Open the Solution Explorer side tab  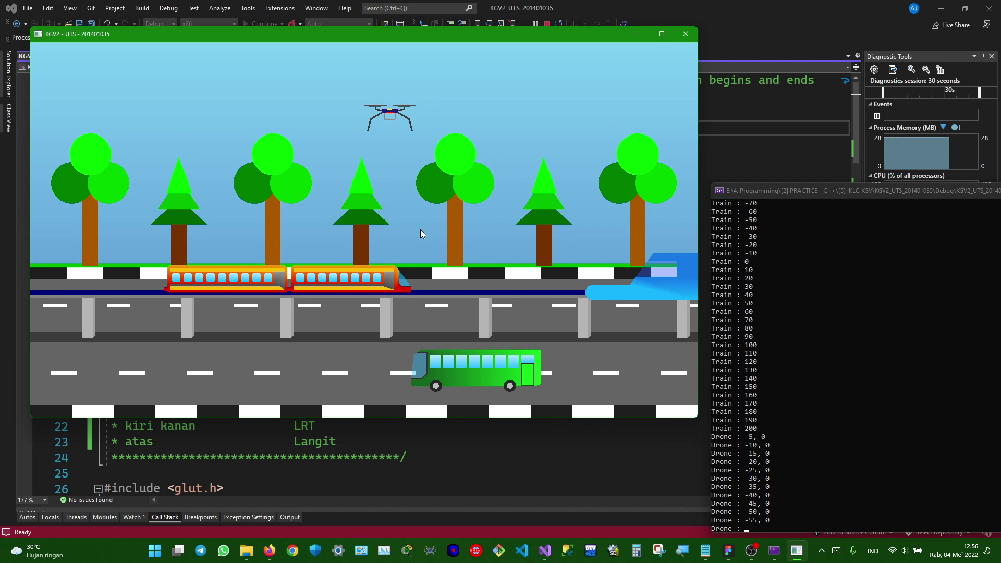9,74
